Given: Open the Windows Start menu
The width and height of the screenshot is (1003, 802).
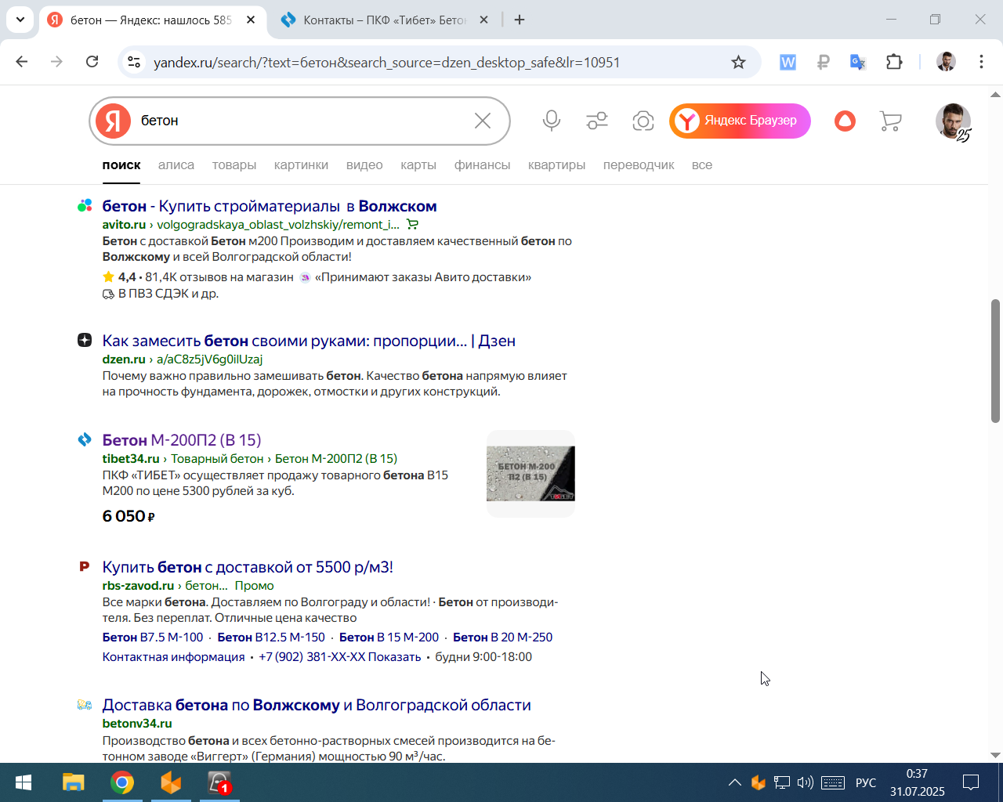Looking at the screenshot, I should point(24,782).
